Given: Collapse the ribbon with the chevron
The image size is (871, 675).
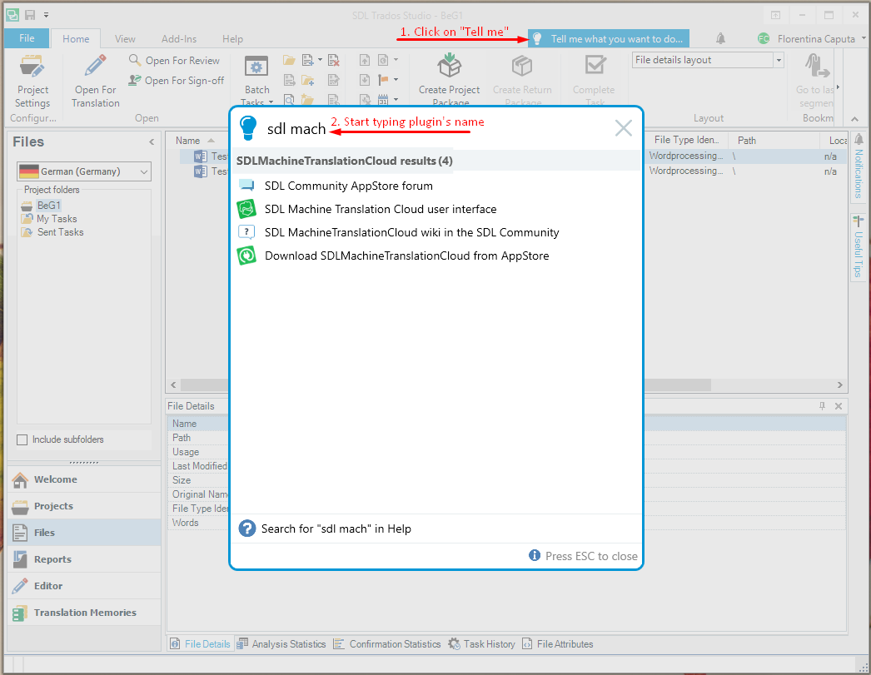Looking at the screenshot, I should click(x=854, y=119).
